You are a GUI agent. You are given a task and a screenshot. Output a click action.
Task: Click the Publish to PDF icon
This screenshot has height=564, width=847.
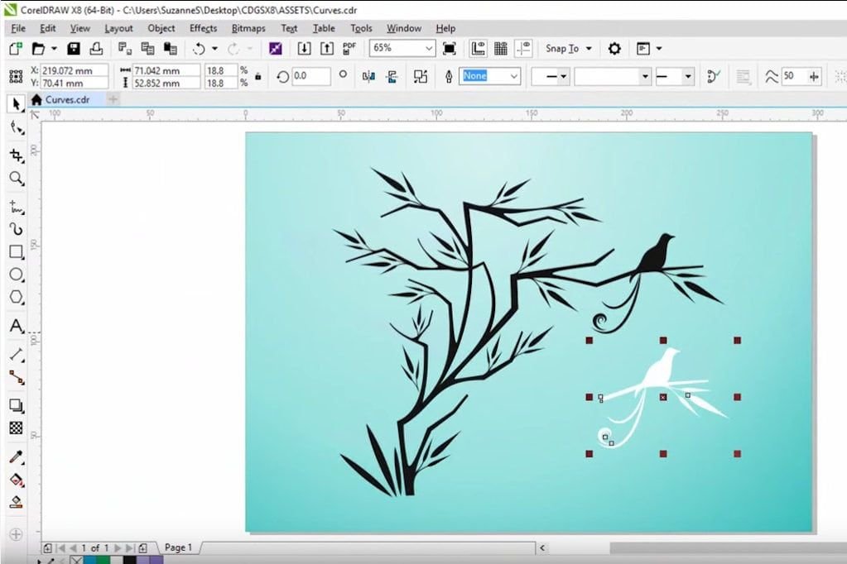349,49
